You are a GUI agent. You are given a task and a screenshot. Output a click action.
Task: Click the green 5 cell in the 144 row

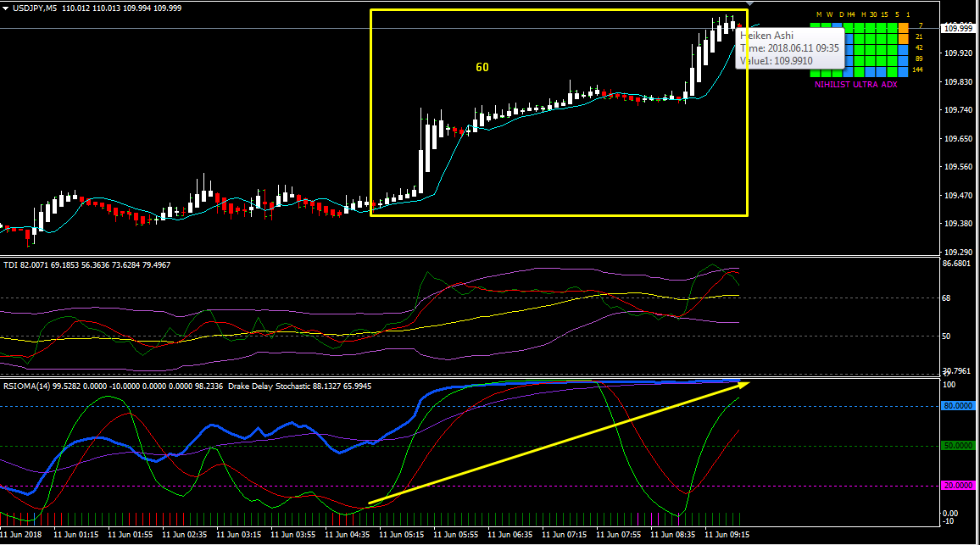tap(893, 72)
